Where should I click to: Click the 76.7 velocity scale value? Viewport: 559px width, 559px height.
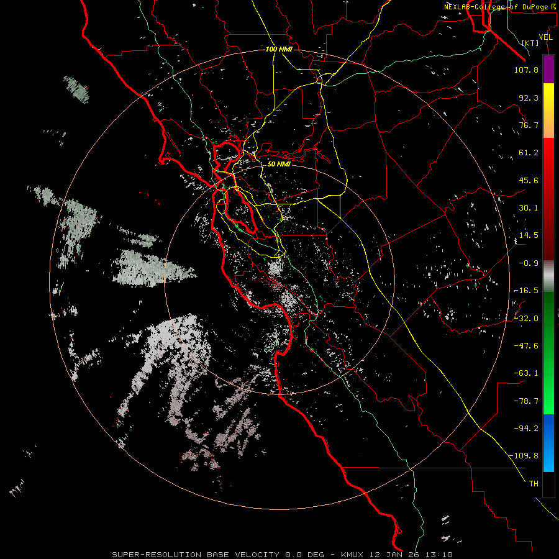529,125
